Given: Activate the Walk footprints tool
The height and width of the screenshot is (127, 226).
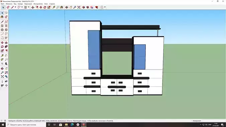Looking at the screenshot, I should tap(2, 86).
